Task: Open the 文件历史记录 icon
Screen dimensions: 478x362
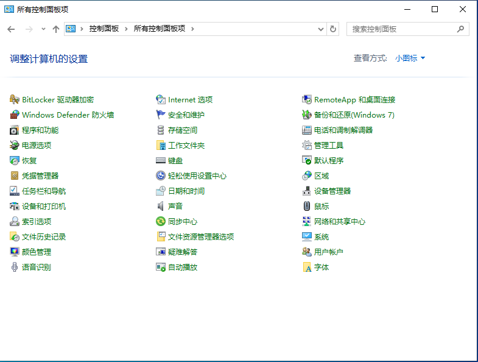Action: point(15,237)
